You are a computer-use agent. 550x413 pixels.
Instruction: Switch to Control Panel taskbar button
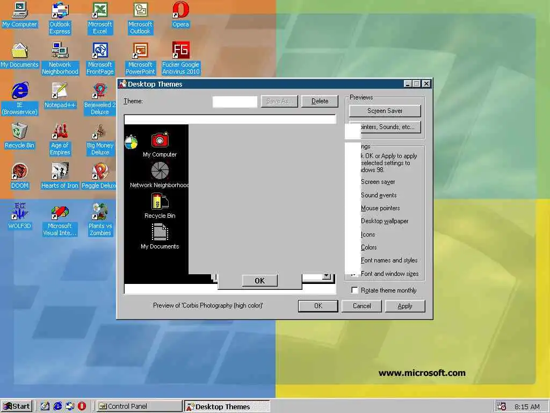point(140,407)
